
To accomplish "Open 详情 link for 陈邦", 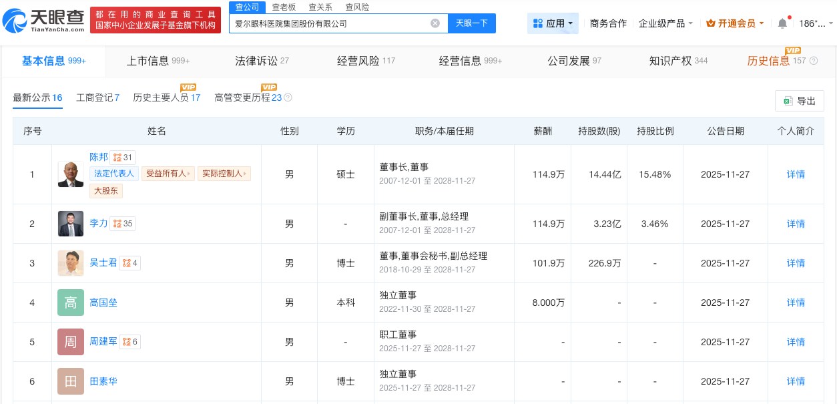I will tap(796, 174).
